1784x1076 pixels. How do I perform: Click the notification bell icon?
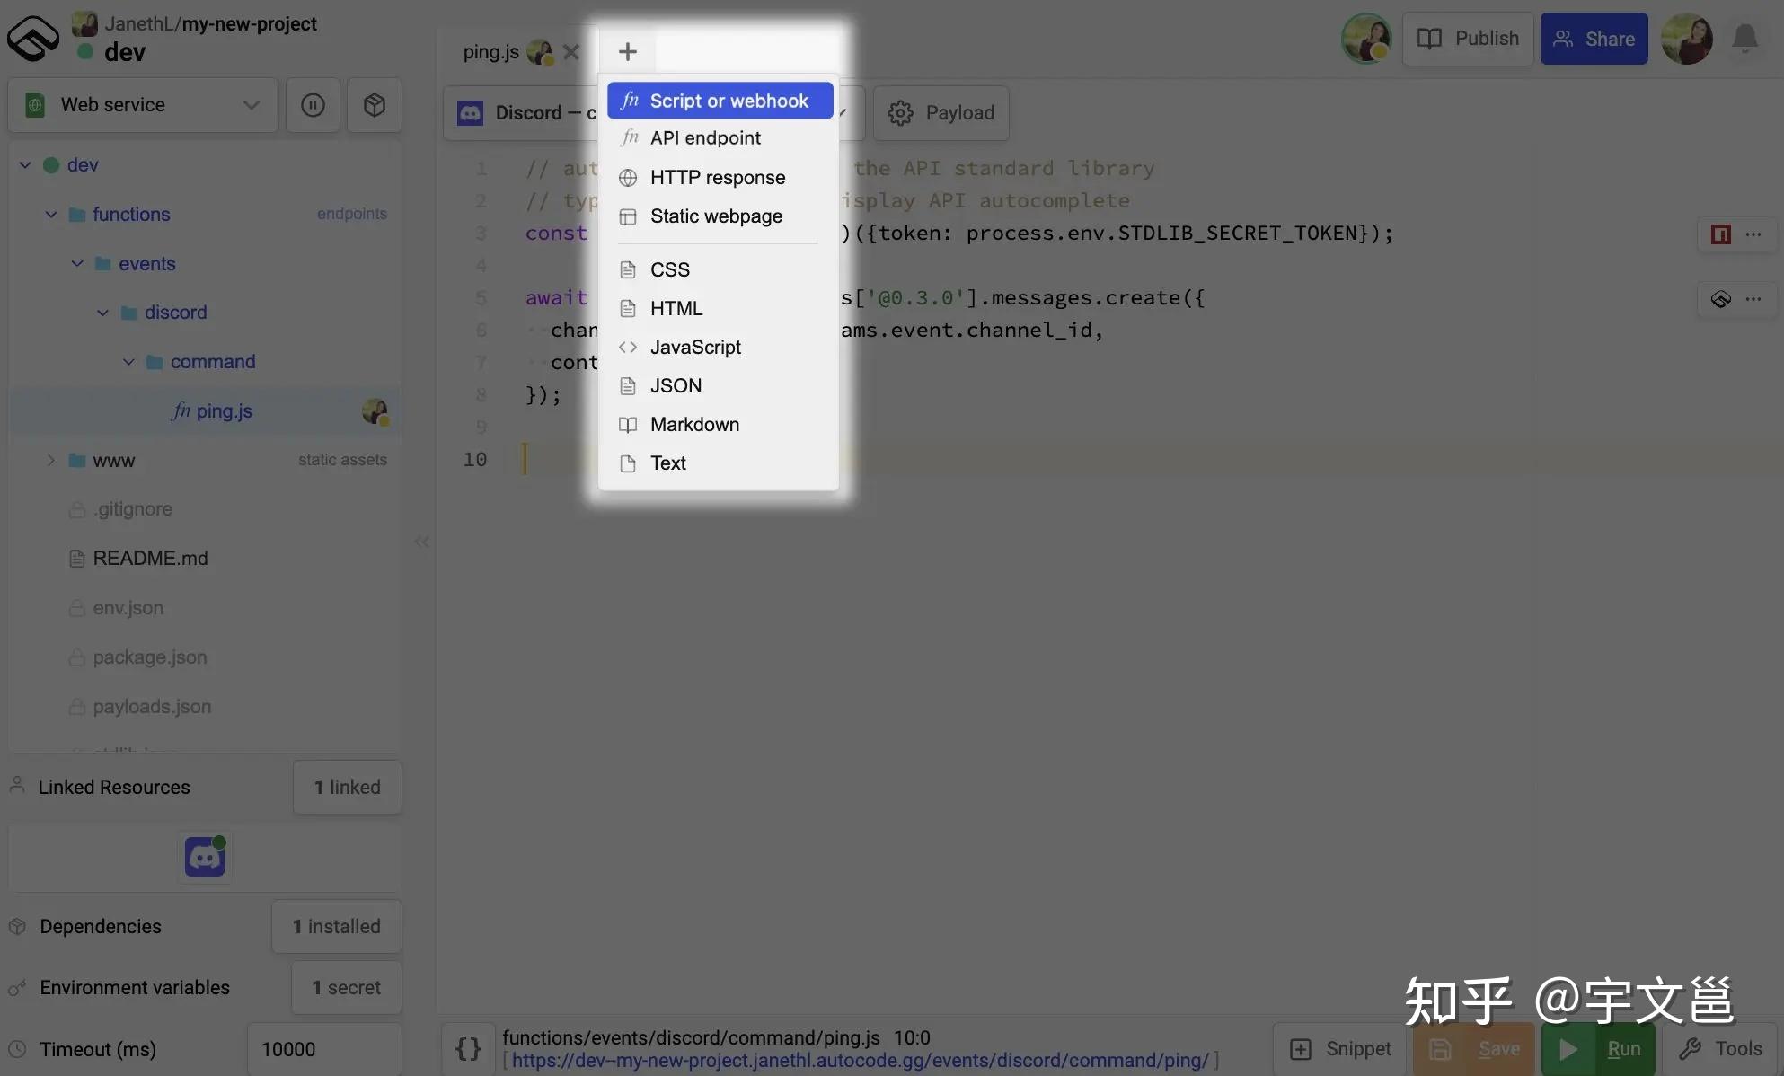[1744, 39]
